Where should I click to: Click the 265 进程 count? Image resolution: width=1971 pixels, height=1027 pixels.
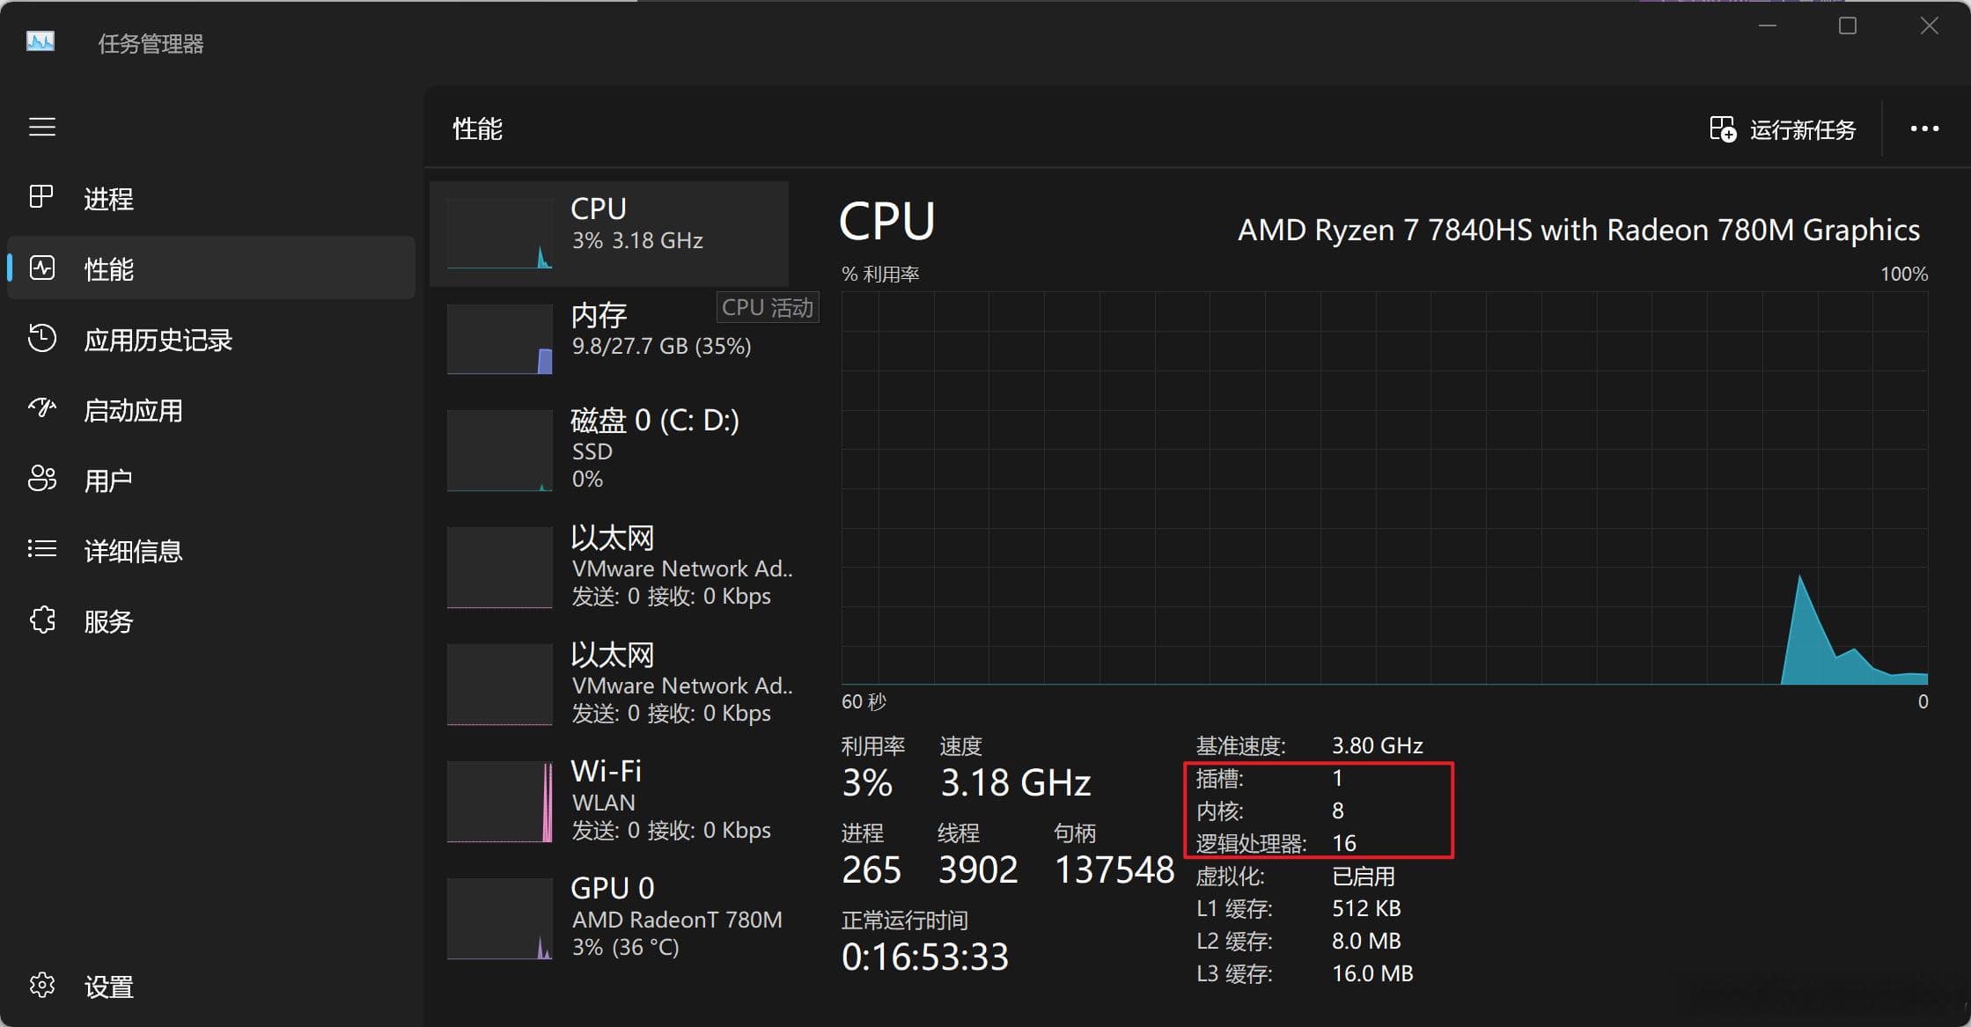pos(872,869)
